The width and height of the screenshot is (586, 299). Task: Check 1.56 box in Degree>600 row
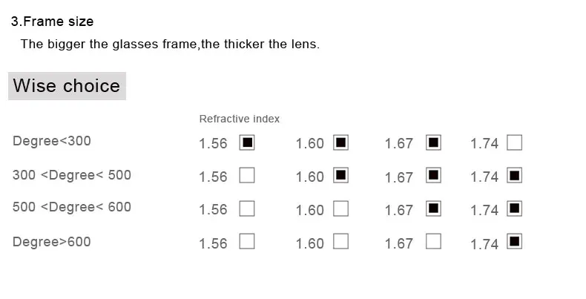pos(247,241)
